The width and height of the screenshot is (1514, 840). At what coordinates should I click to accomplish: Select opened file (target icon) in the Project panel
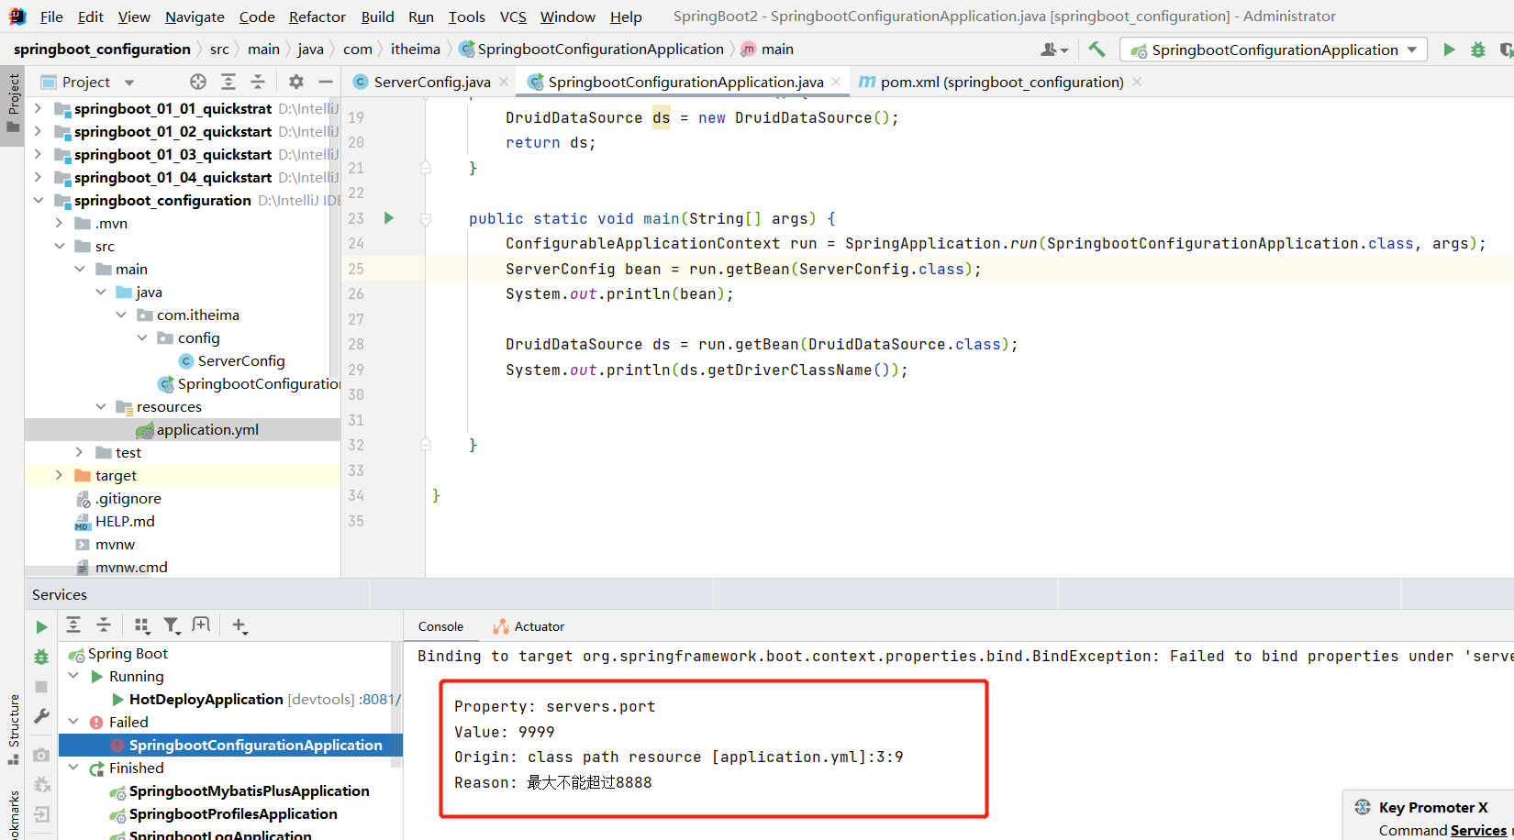[x=198, y=82]
